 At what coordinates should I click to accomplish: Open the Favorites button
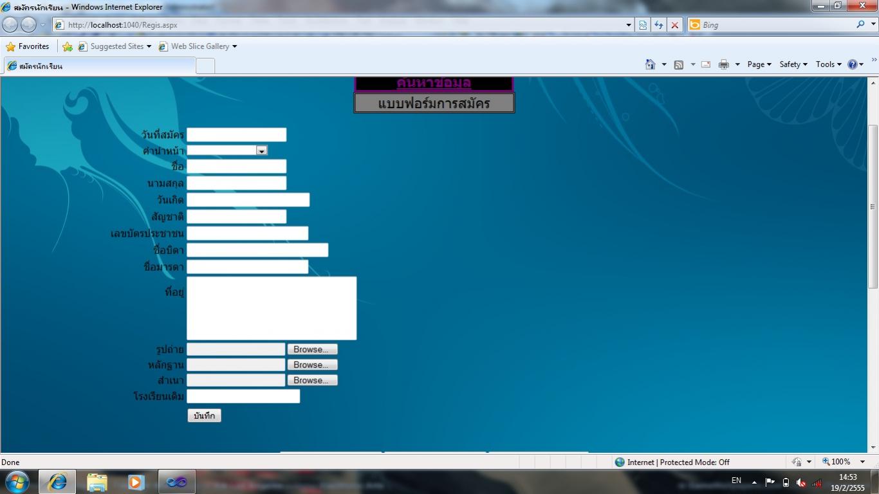28,46
